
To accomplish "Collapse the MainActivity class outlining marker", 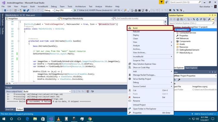I will click(x=18, y=29).
